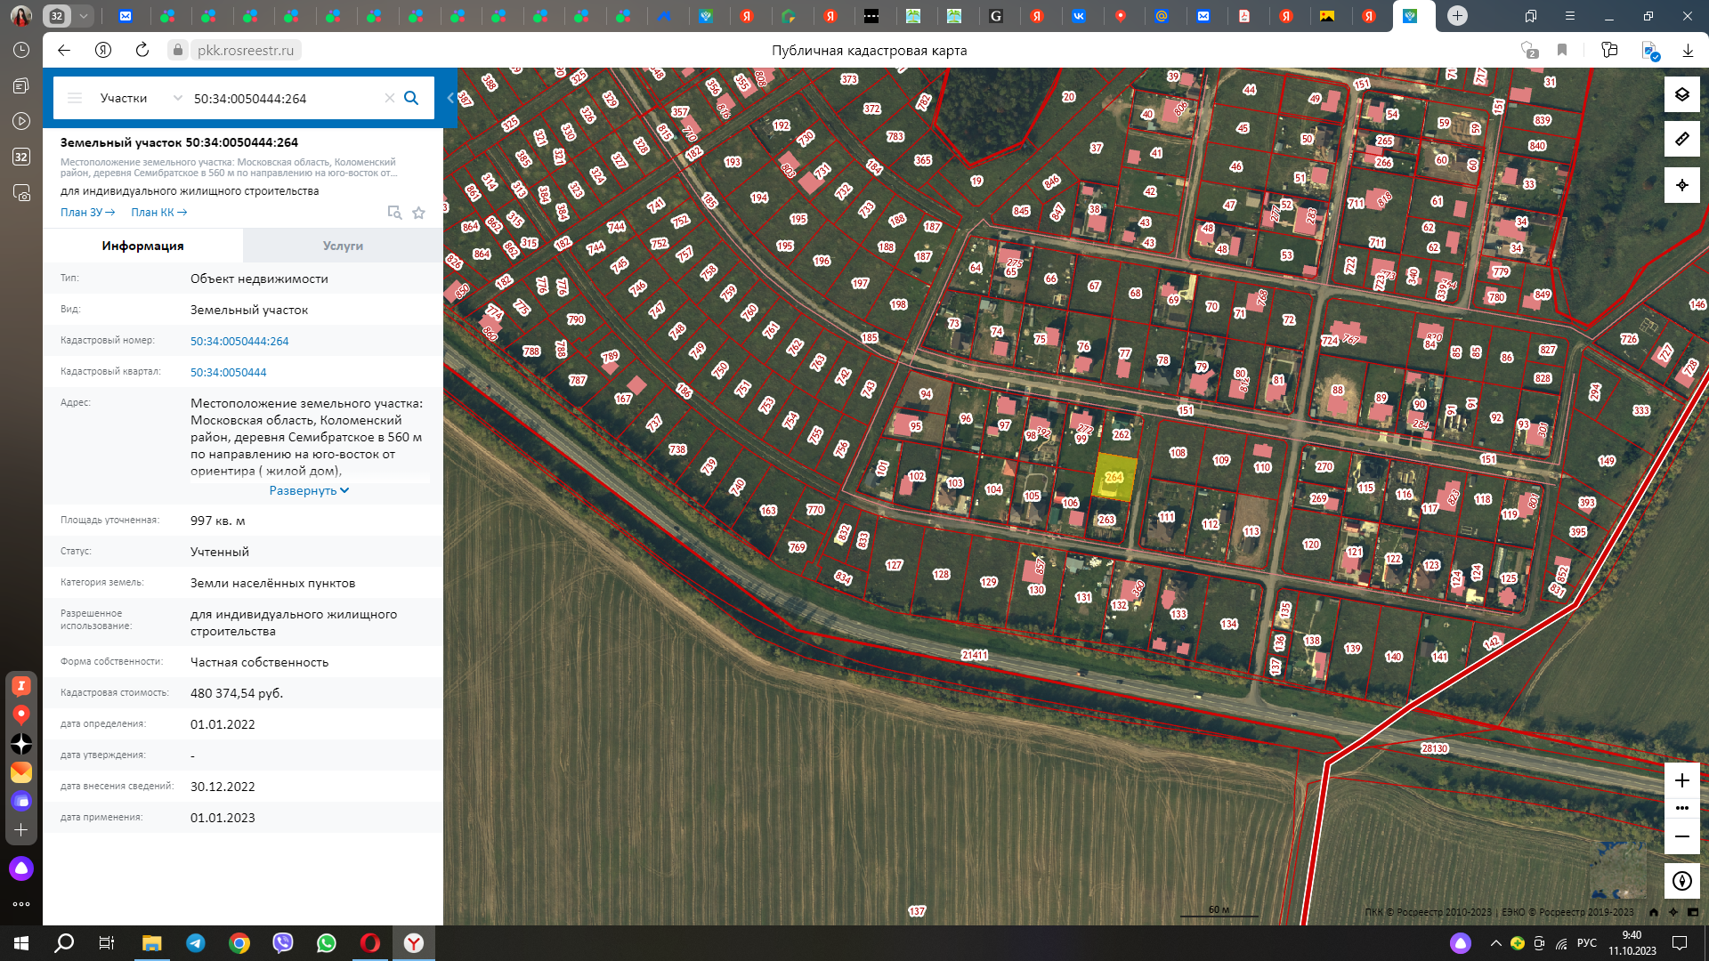Click the zoom-to-object icon beside the star
This screenshot has width=1709, height=961.
tap(394, 213)
